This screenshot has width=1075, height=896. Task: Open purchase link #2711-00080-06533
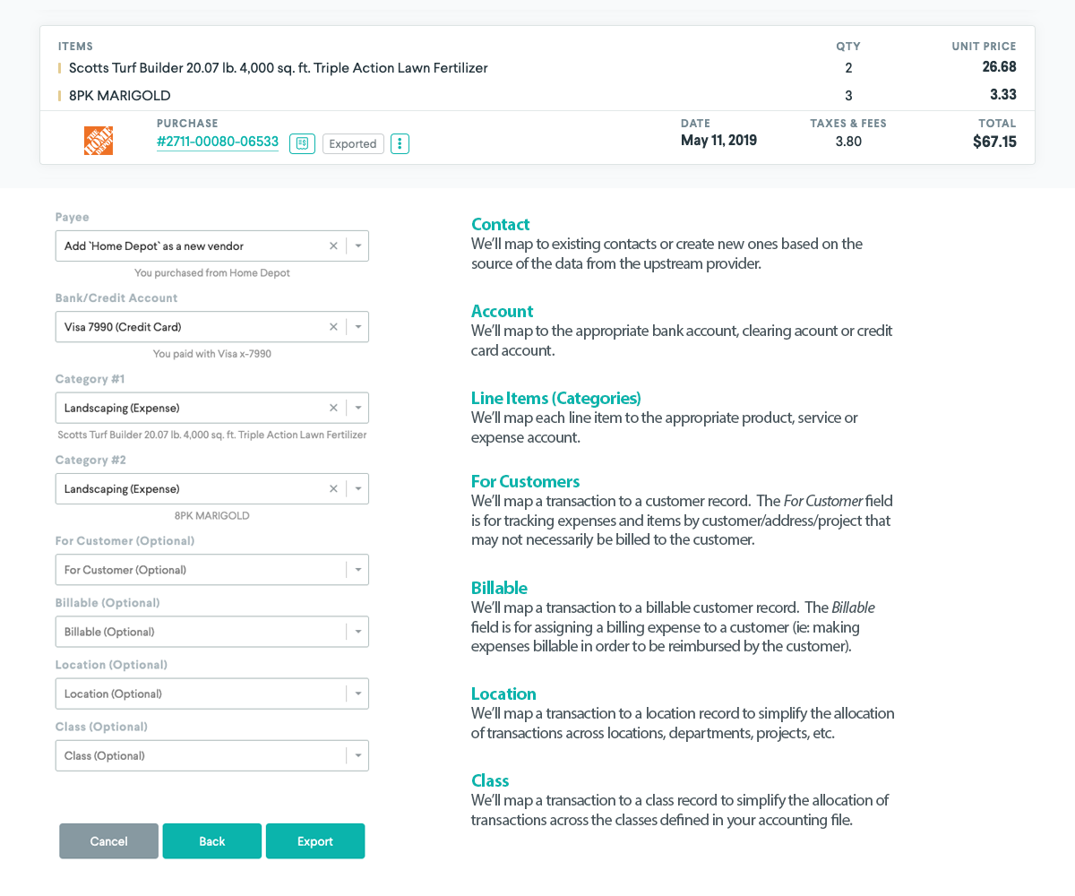[217, 142]
